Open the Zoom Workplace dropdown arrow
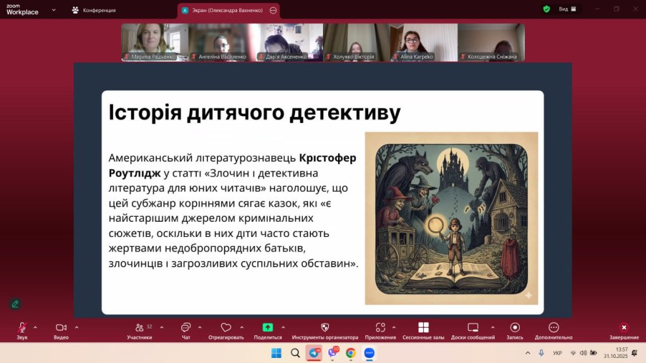 (x=53, y=10)
